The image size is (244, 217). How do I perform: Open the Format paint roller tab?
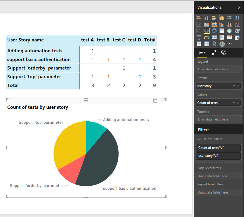(x=213, y=53)
